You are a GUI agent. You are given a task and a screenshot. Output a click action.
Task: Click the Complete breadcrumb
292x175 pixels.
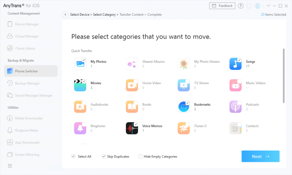[x=154, y=15]
